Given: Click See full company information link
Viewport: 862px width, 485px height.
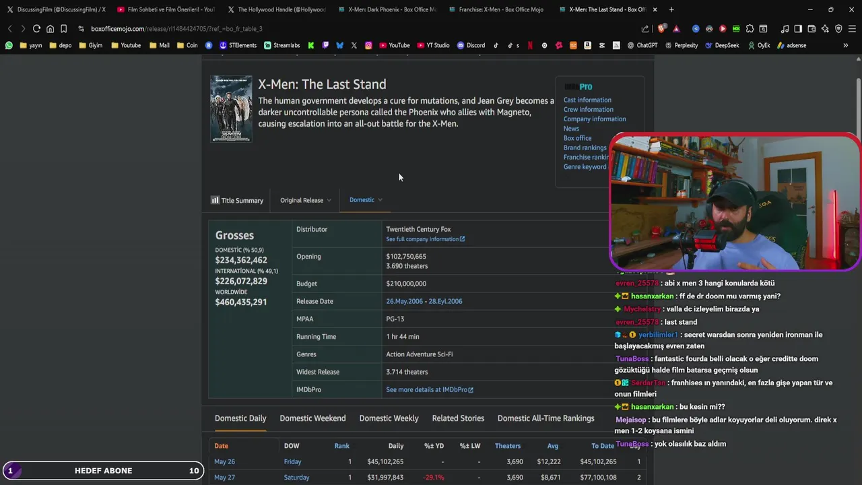Looking at the screenshot, I should click(x=425, y=239).
